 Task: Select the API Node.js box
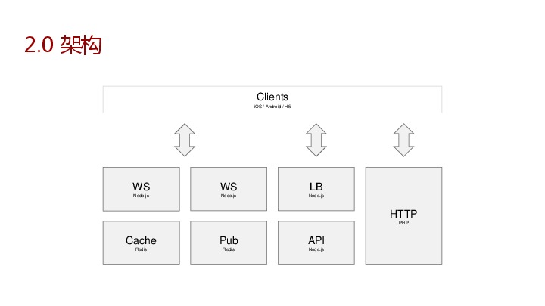pos(316,243)
